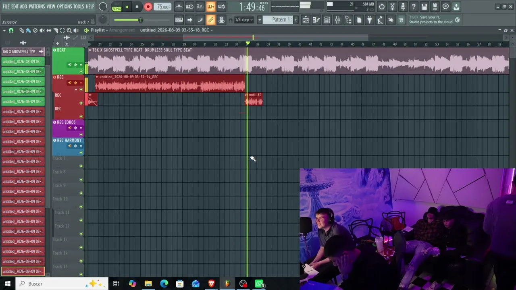
Task: Open the FILE menu
Action: 6,6
